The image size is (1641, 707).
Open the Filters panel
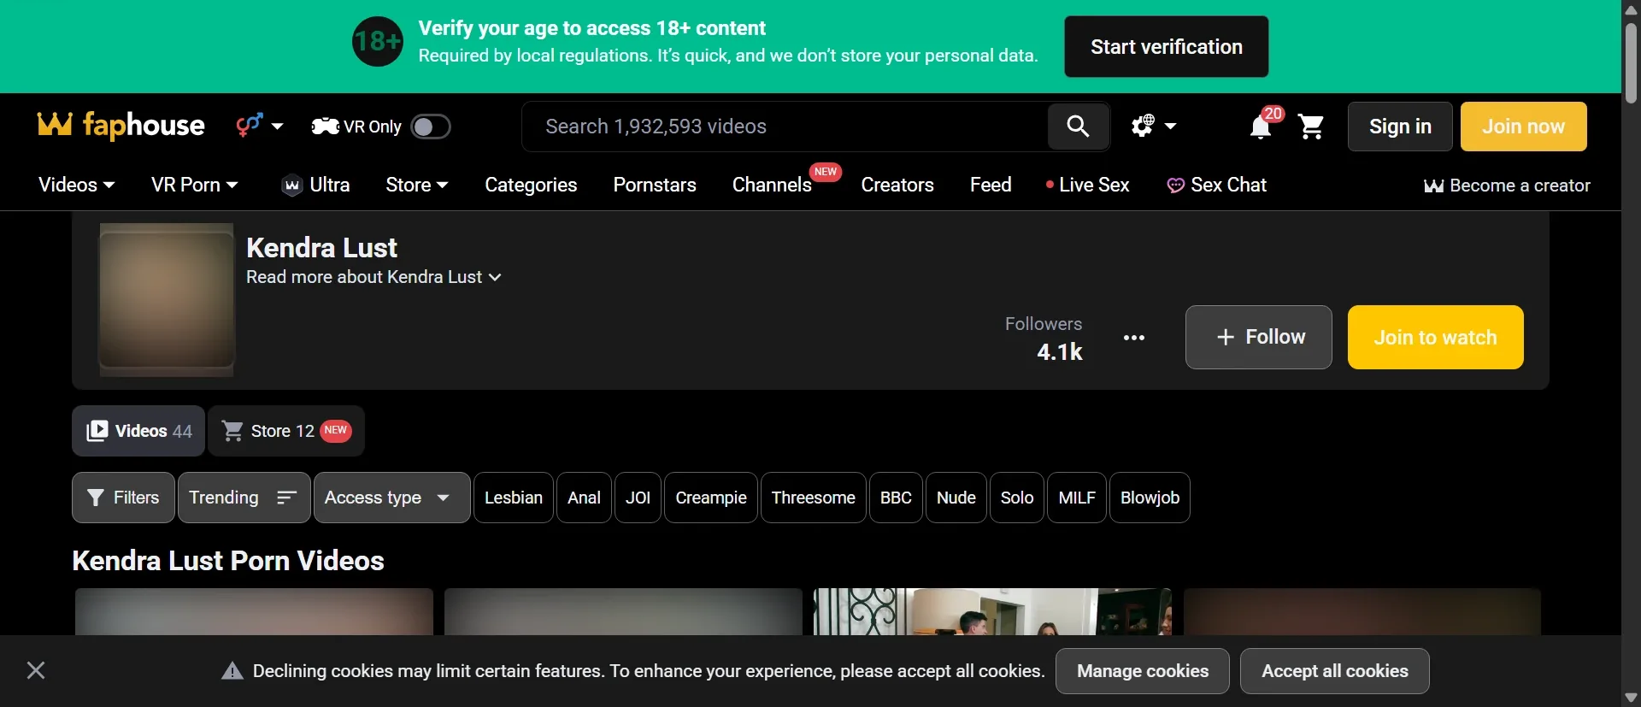tap(123, 498)
